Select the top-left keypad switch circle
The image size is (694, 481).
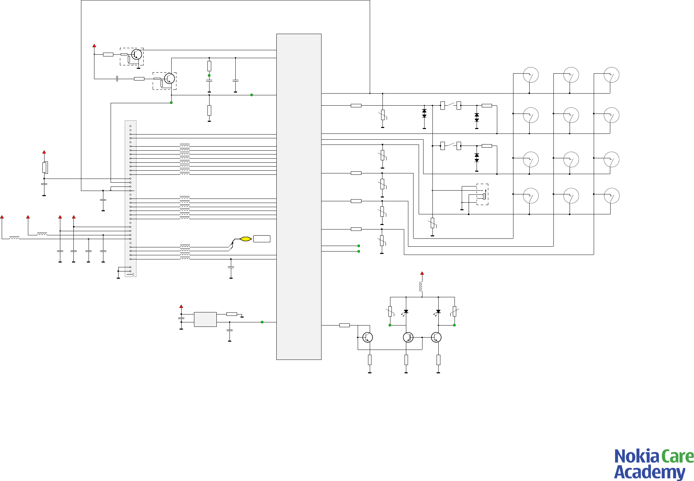[531, 75]
